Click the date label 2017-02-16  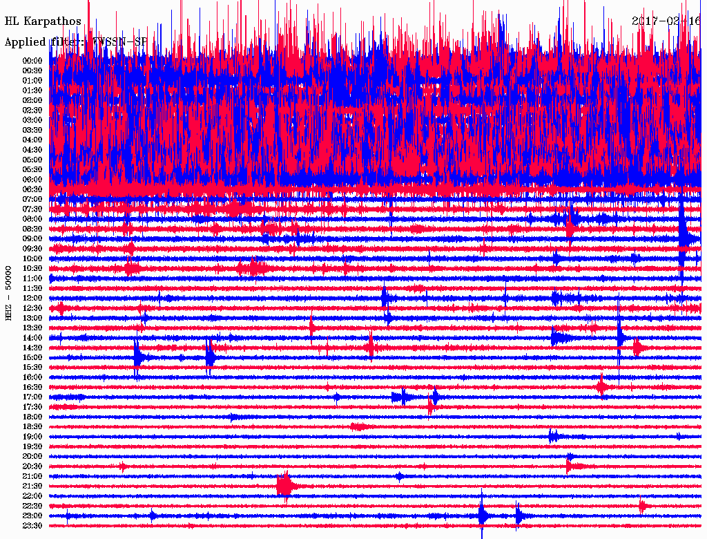tap(666, 21)
